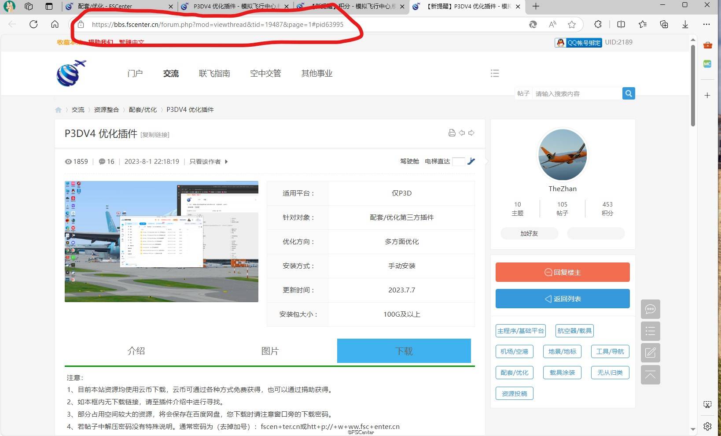Open new browser tab plus button
721x436 pixels.
536,6
